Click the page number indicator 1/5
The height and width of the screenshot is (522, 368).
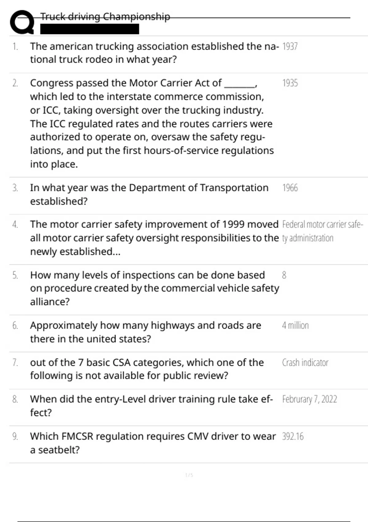[189, 475]
